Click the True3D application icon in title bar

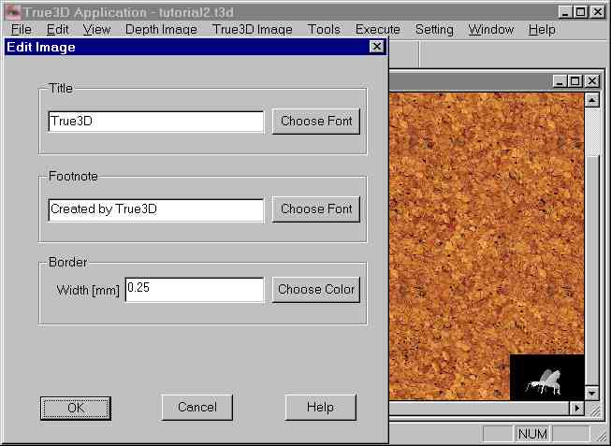[12, 12]
